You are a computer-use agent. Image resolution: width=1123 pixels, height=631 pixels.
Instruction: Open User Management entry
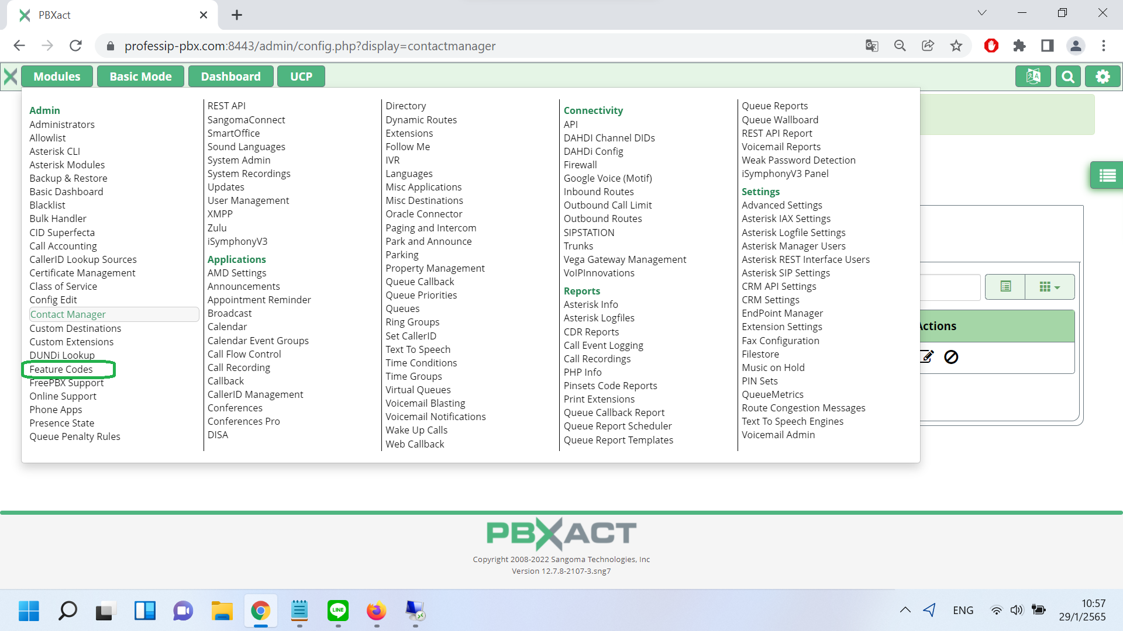(x=248, y=200)
